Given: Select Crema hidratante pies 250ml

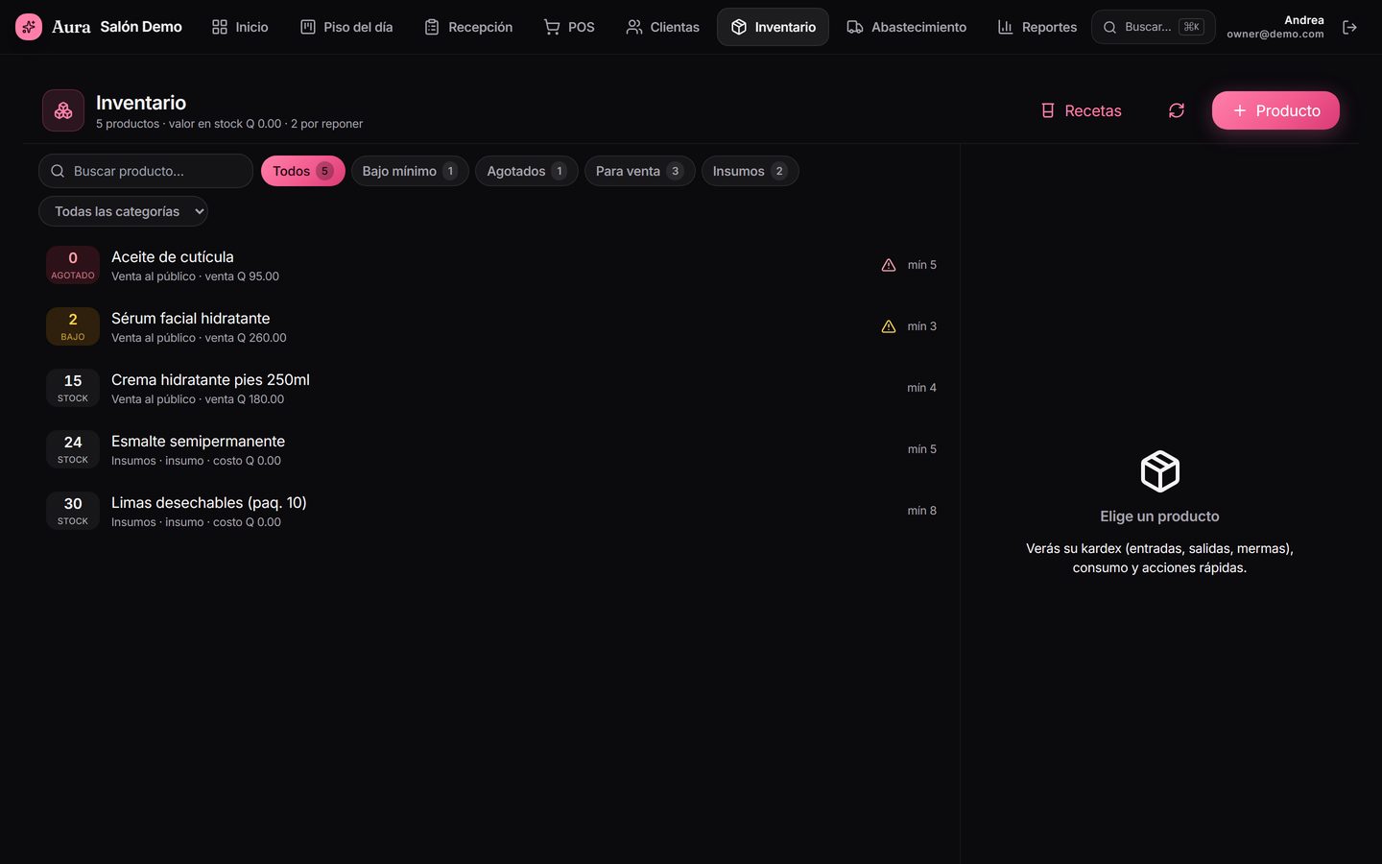Looking at the screenshot, I should (x=491, y=388).
